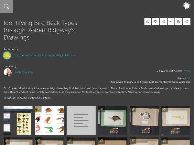Expand the +1 subject tag
The height and width of the screenshot is (145, 194).
(189, 78)
